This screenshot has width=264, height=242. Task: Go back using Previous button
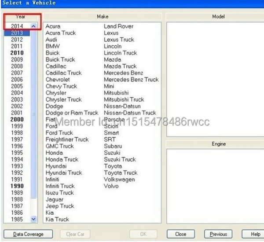coord(218,234)
